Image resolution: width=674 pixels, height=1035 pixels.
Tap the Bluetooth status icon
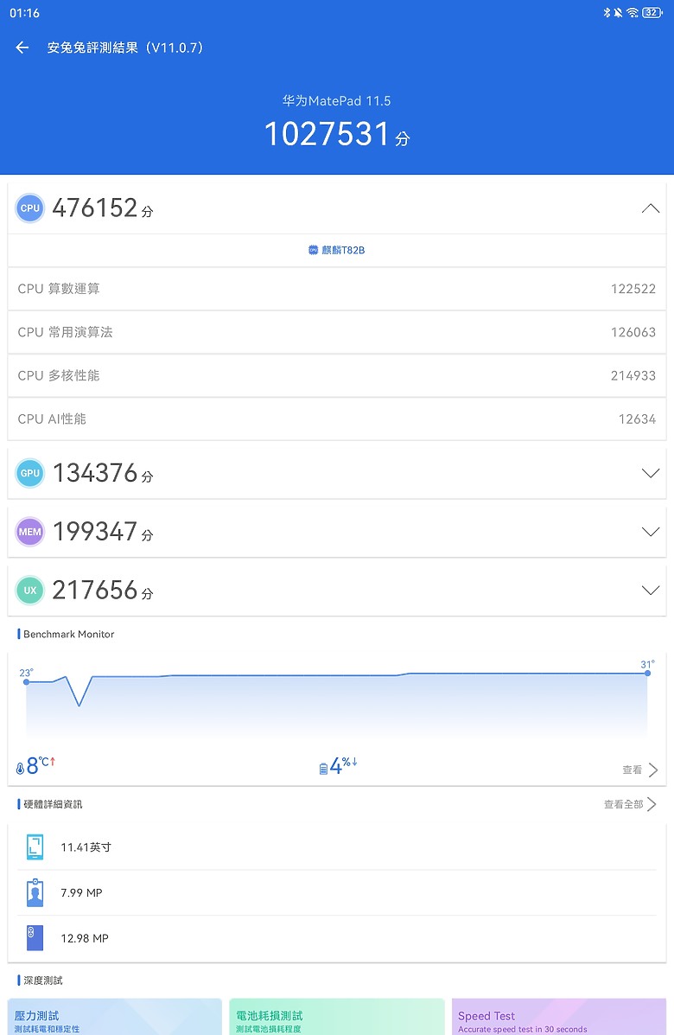pyautogui.click(x=607, y=13)
